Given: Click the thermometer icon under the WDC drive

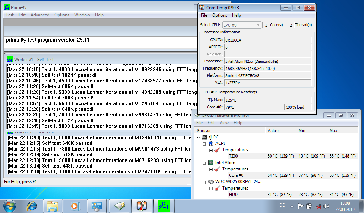Looking at the screenshot, I should click(x=218, y=188).
